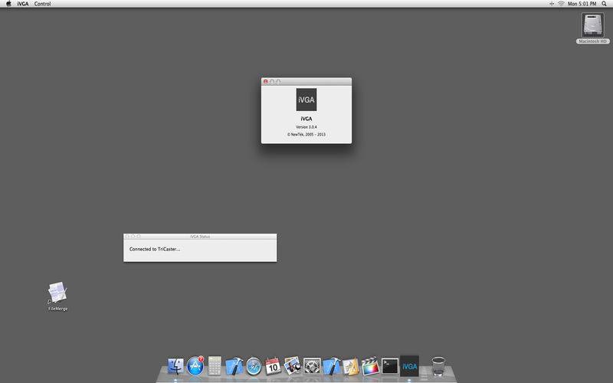Open the iPhoto icon in Dock

pyautogui.click(x=292, y=366)
